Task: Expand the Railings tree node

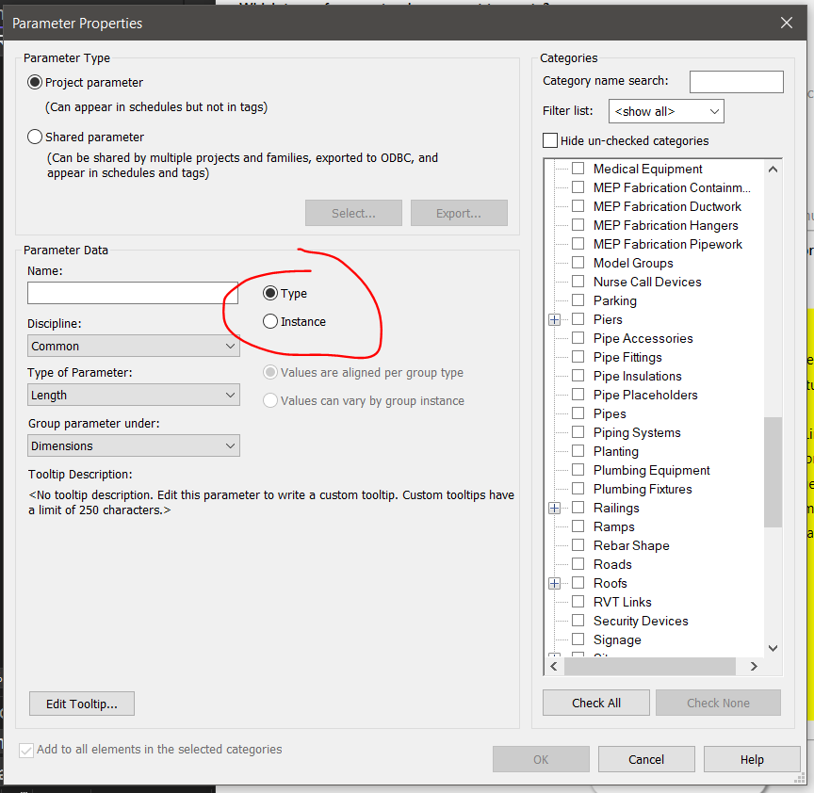Action: (554, 508)
